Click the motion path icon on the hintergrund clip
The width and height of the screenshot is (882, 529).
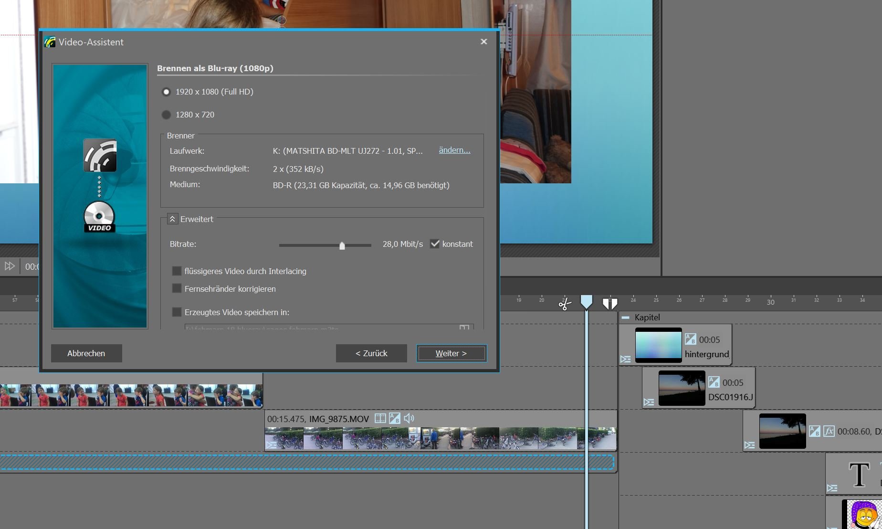pyautogui.click(x=625, y=359)
